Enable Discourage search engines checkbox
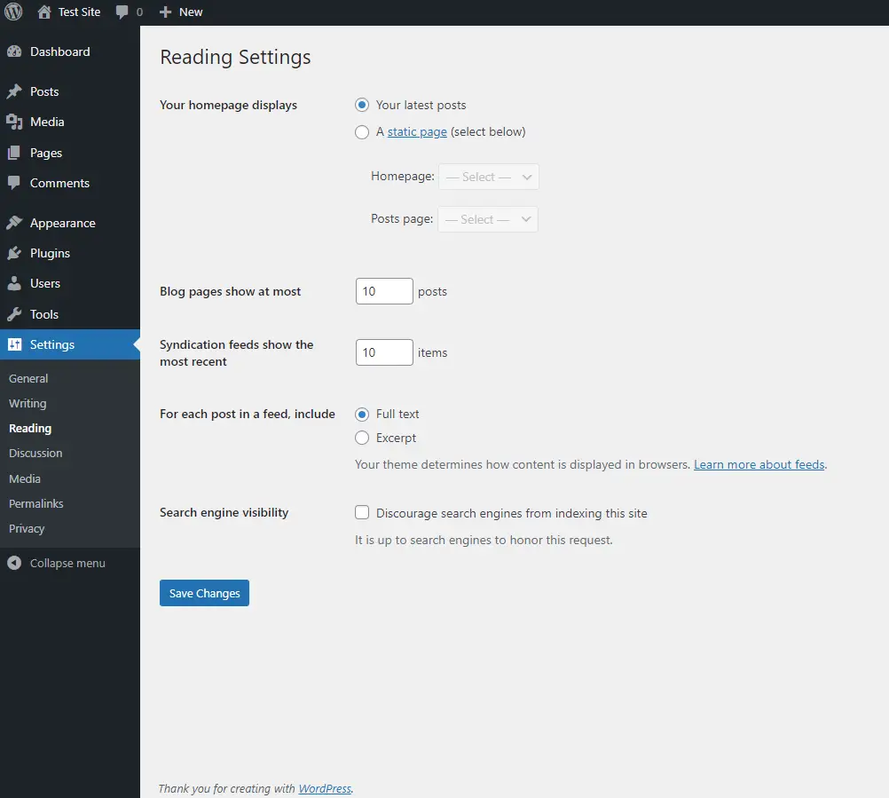Image resolution: width=889 pixels, height=798 pixels. (x=362, y=513)
